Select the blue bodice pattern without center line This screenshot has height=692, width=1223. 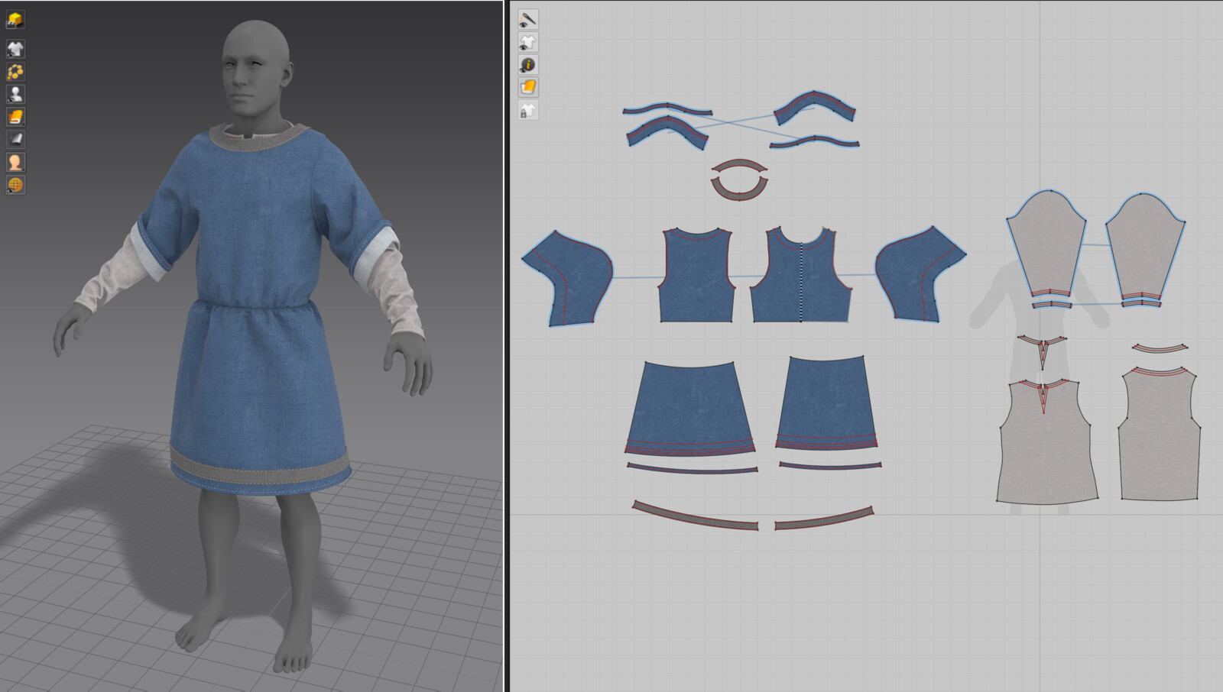(696, 275)
